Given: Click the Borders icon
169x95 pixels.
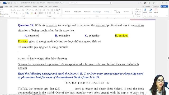Looking at the screenshot, I should point(58,13).
